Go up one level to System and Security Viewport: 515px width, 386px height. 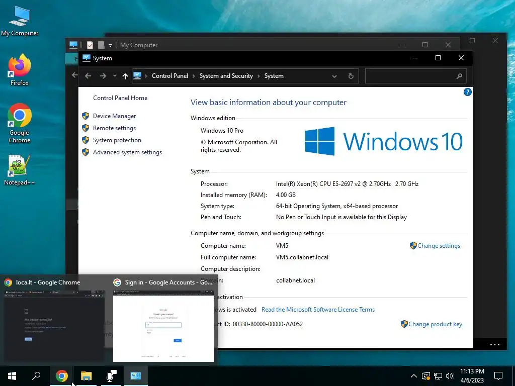(x=125, y=76)
